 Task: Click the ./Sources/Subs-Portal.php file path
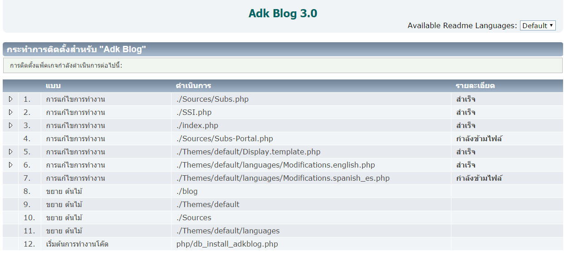point(225,138)
